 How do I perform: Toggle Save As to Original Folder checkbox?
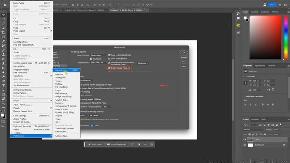(x=109, y=55)
